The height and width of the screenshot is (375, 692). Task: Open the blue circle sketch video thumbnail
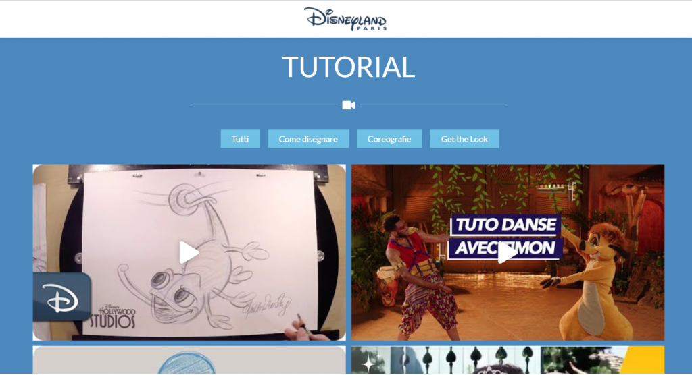point(189,360)
